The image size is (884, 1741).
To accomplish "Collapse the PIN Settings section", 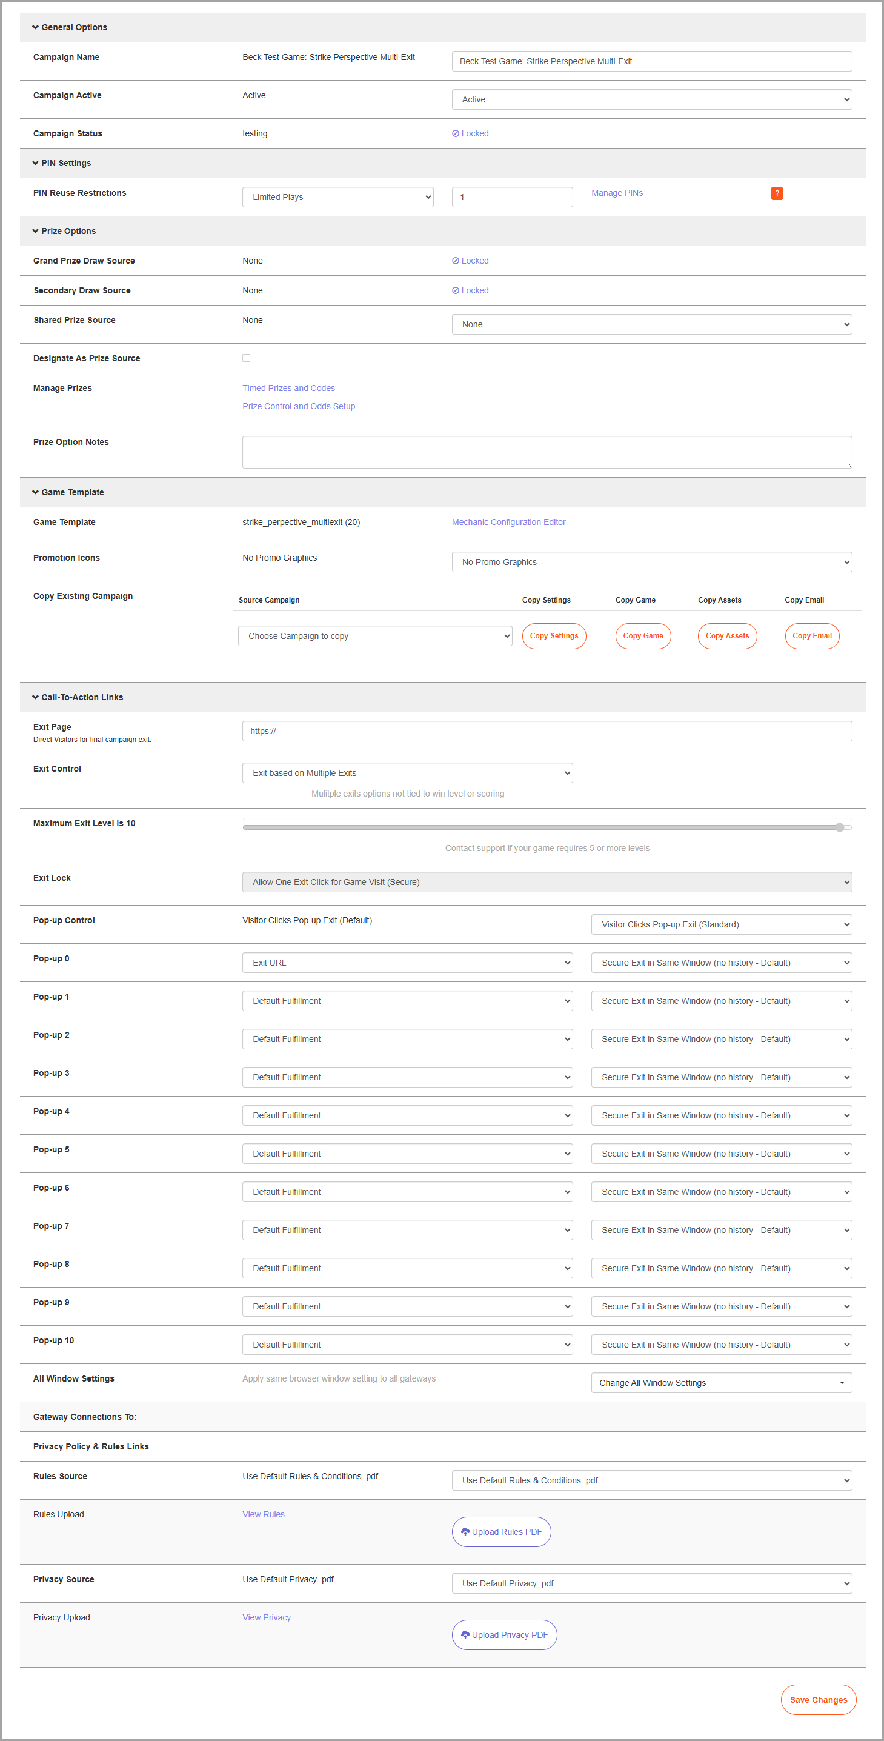I will tap(61, 164).
